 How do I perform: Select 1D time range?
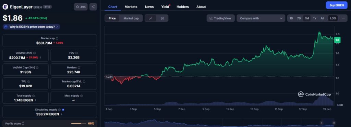coord(291,18)
